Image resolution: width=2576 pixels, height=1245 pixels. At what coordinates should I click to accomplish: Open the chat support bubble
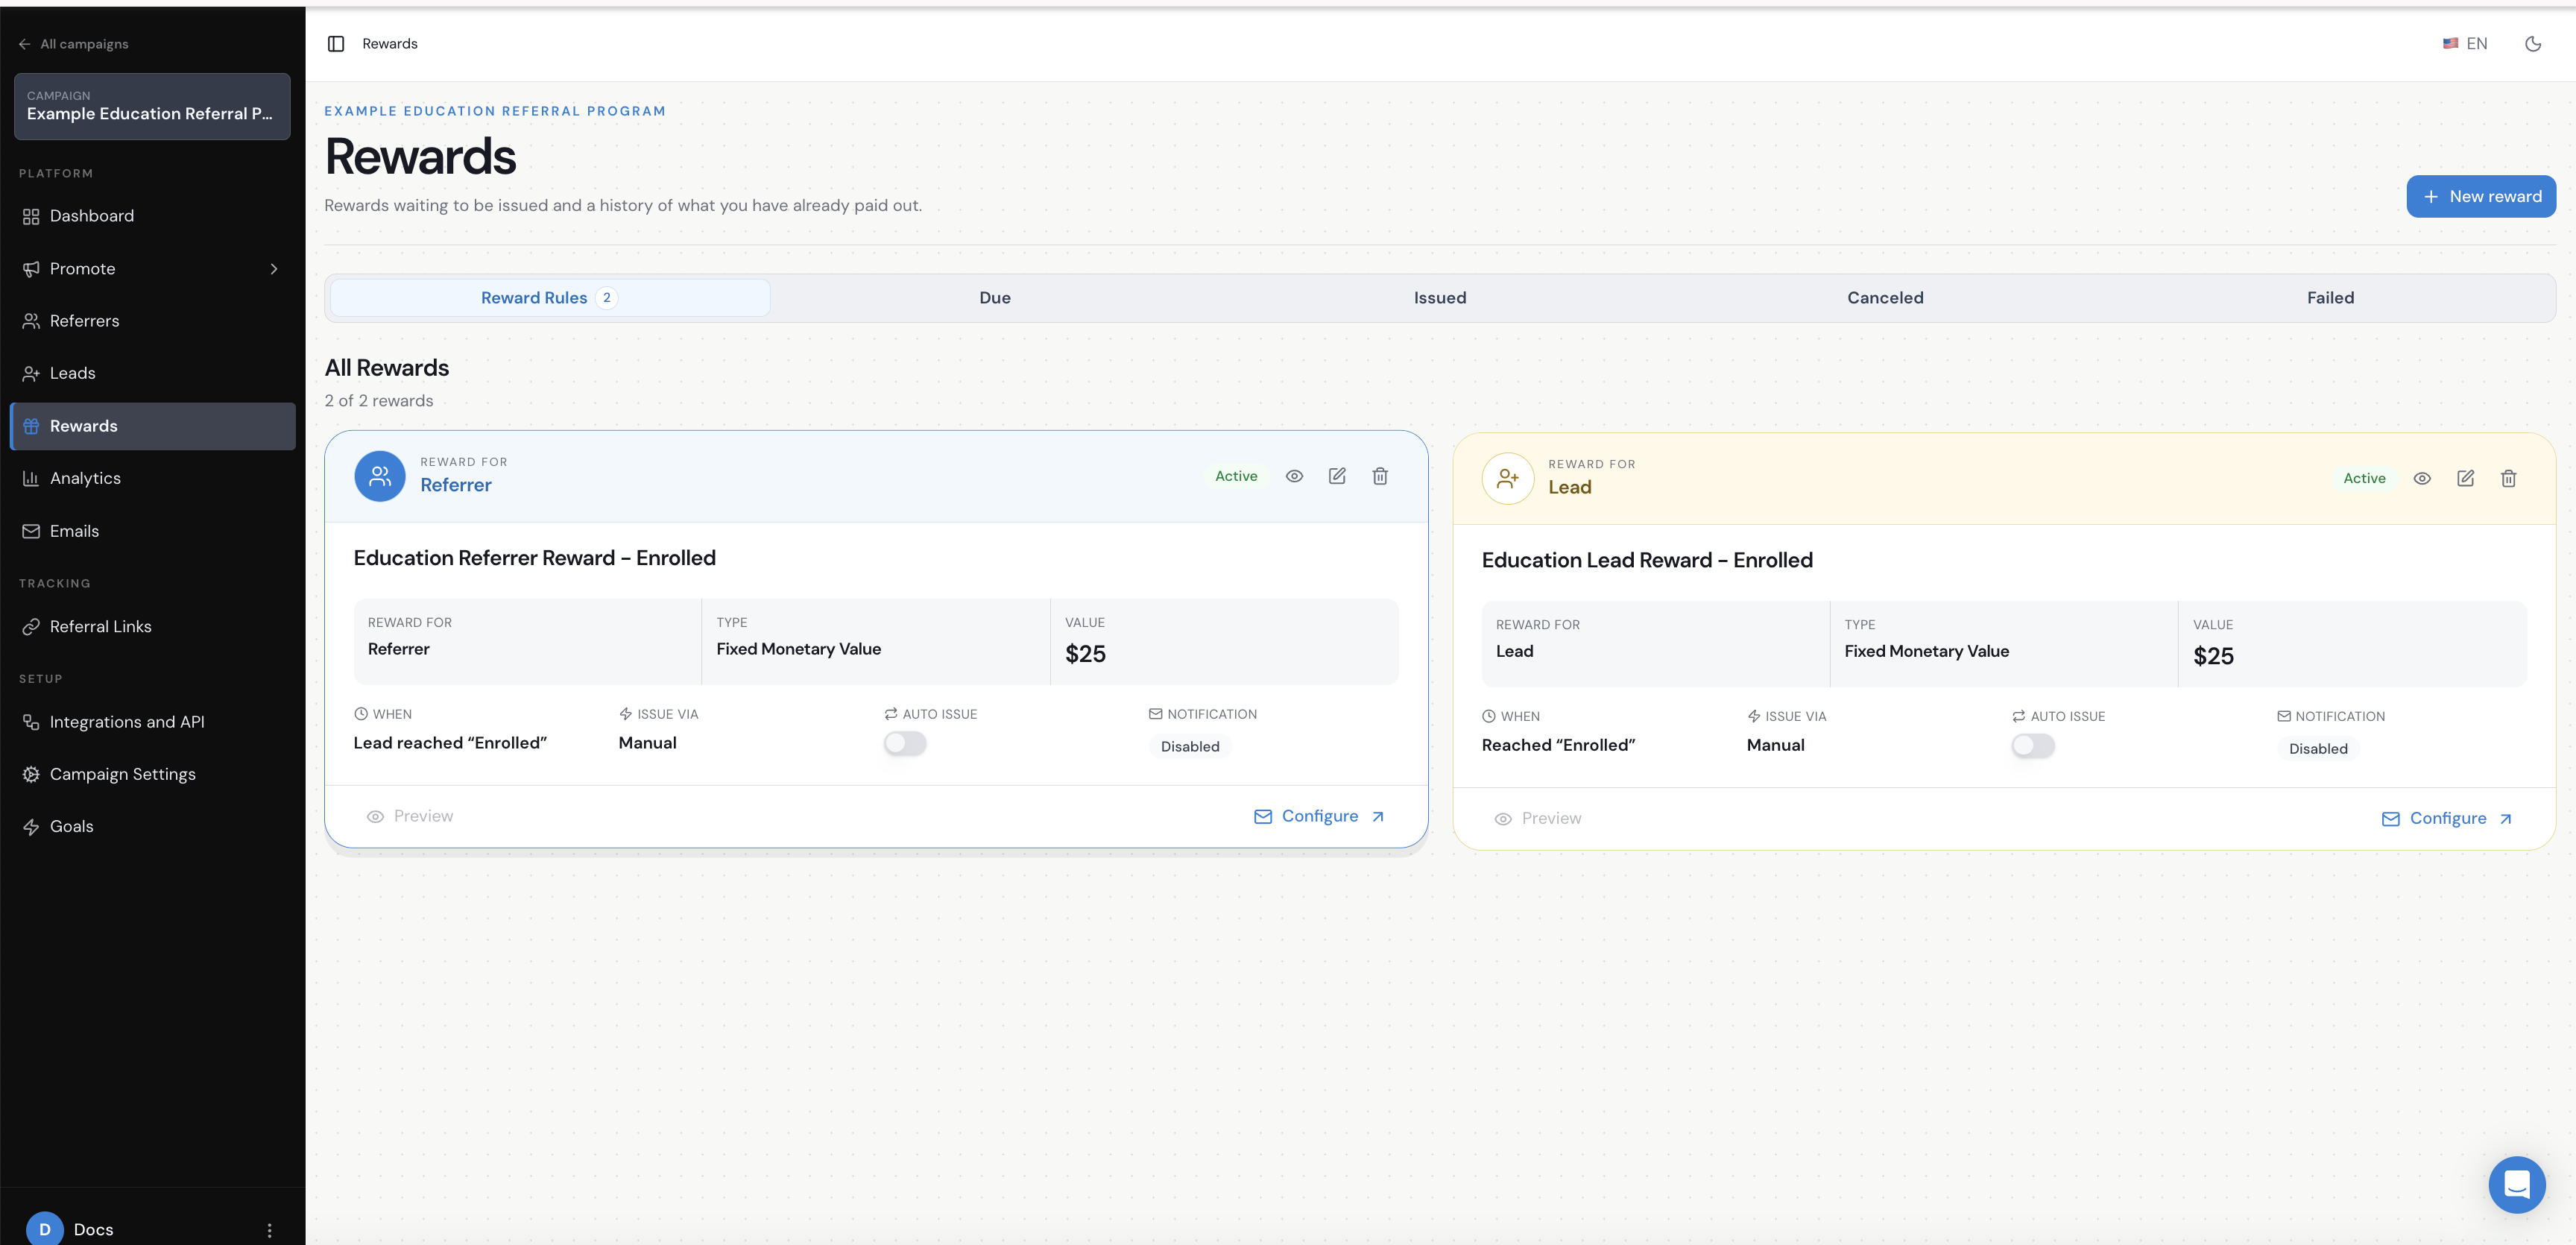(2516, 1184)
